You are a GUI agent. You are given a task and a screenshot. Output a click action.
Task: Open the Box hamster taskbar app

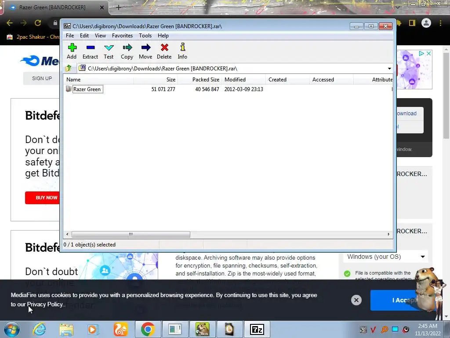pos(203,329)
